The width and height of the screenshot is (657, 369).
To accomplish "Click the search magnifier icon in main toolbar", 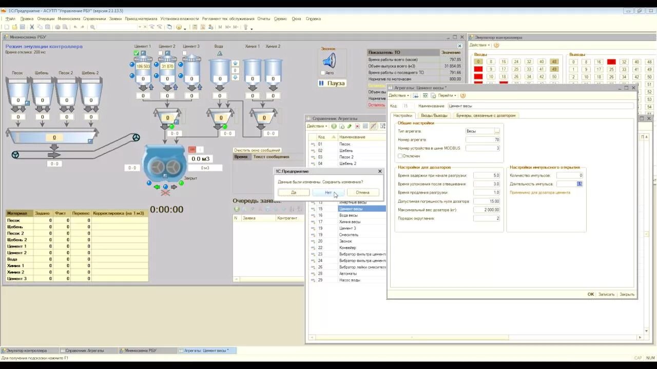I will (x=92, y=27).
